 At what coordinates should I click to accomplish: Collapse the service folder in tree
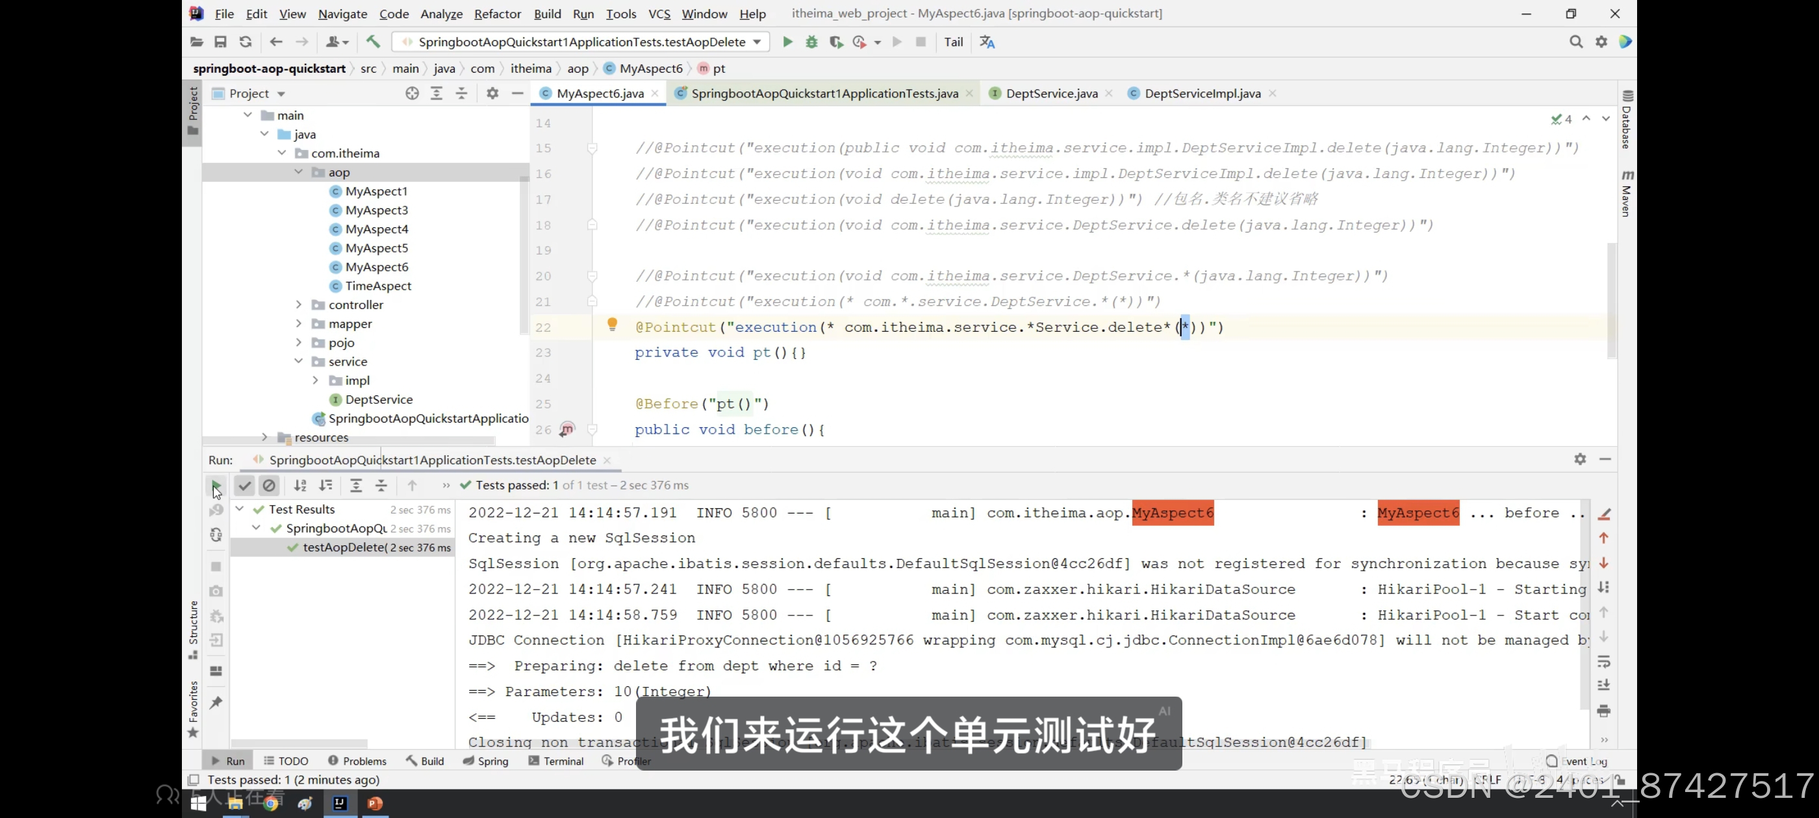[x=299, y=362]
